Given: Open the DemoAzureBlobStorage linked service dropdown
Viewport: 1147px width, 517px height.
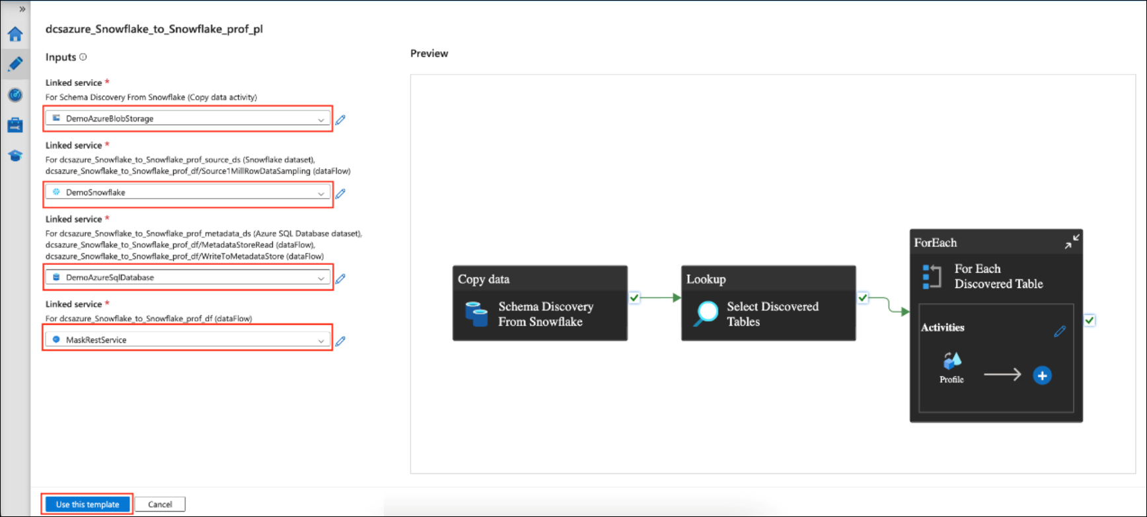Looking at the screenshot, I should click(188, 119).
